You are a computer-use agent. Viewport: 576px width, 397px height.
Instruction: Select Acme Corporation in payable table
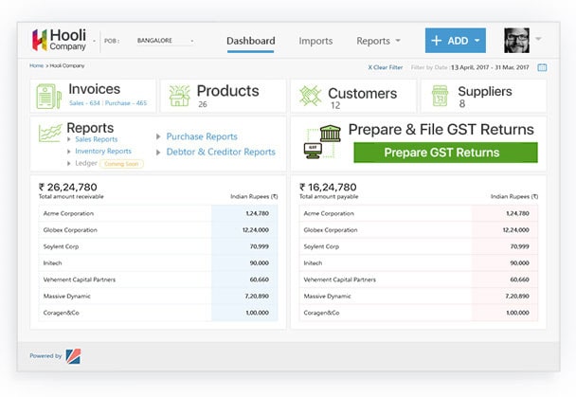pyautogui.click(x=419, y=213)
